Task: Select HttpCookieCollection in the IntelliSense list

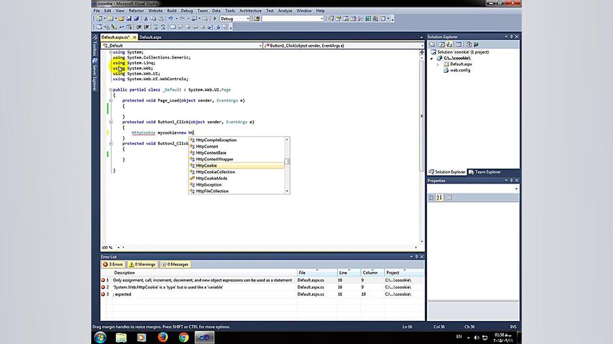Action: 215,172
